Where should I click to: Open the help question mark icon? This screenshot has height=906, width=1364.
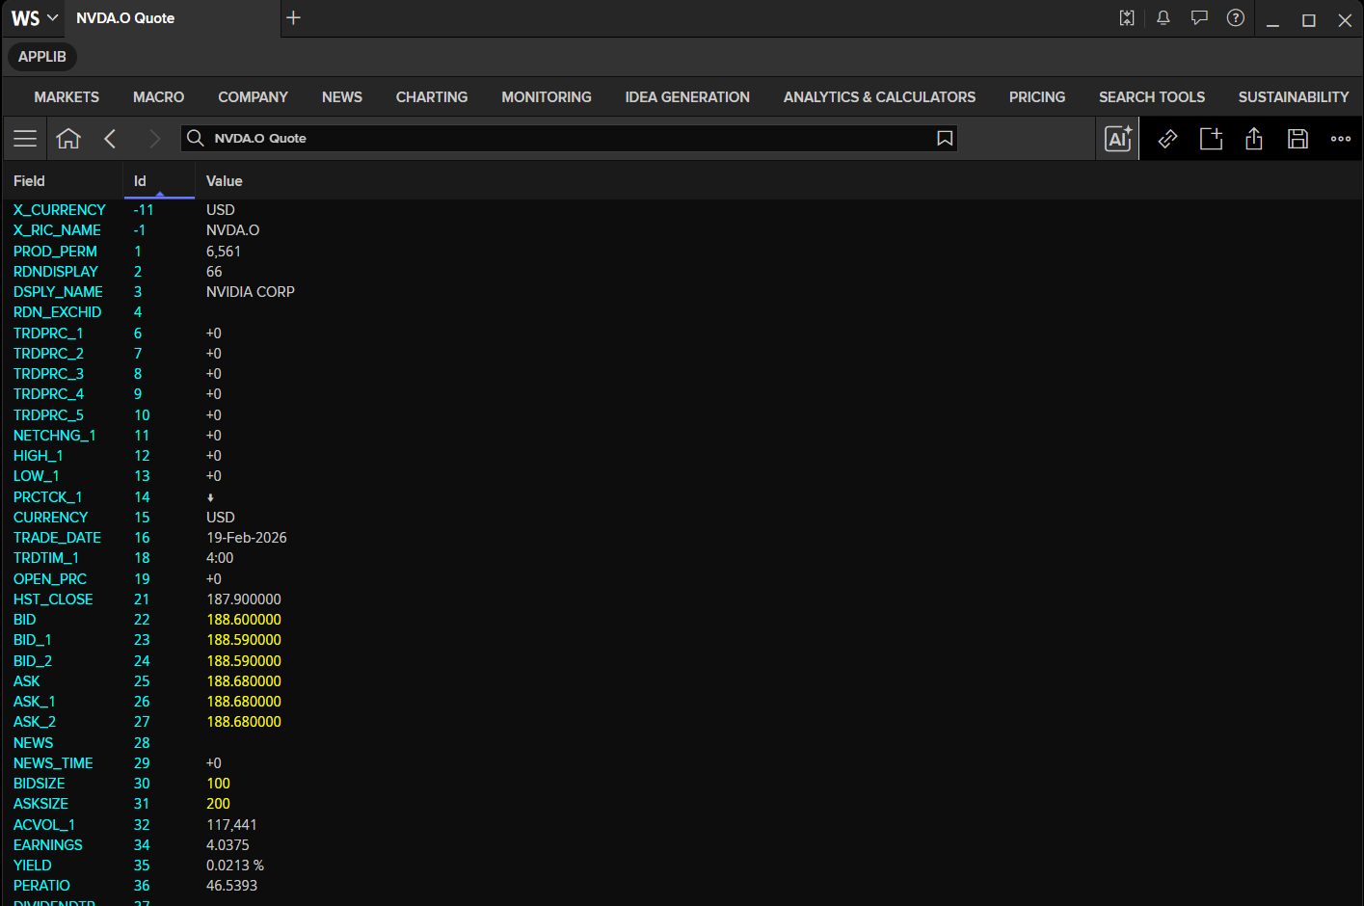point(1236,18)
